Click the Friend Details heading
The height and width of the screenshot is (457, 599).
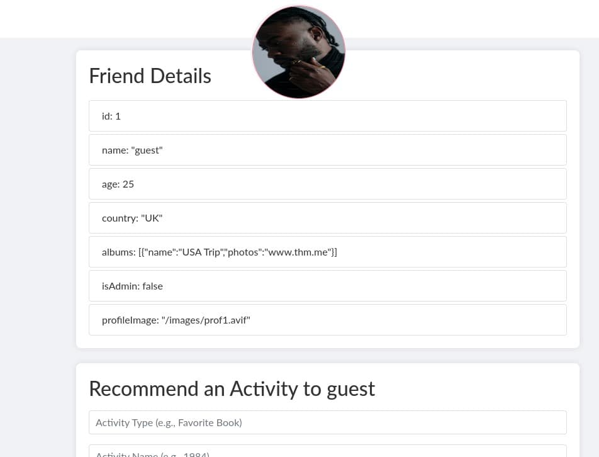click(x=150, y=76)
